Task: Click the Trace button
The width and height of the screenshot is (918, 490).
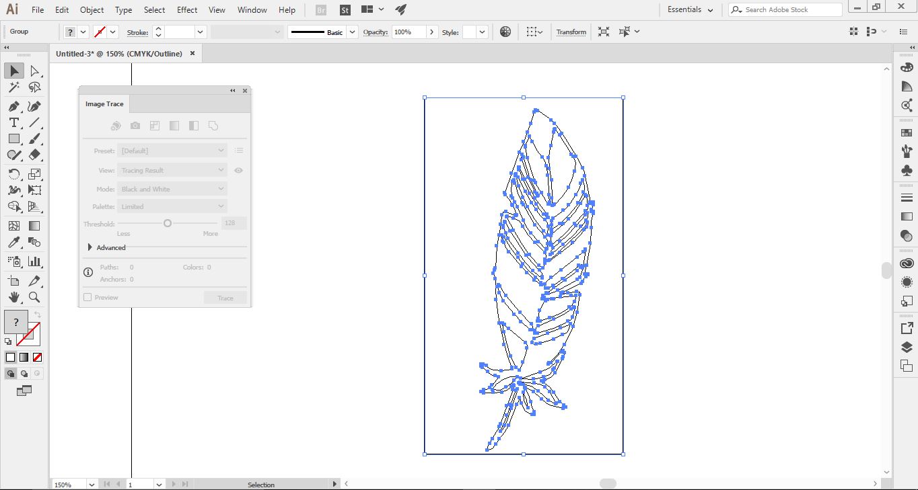Action: coord(225,296)
